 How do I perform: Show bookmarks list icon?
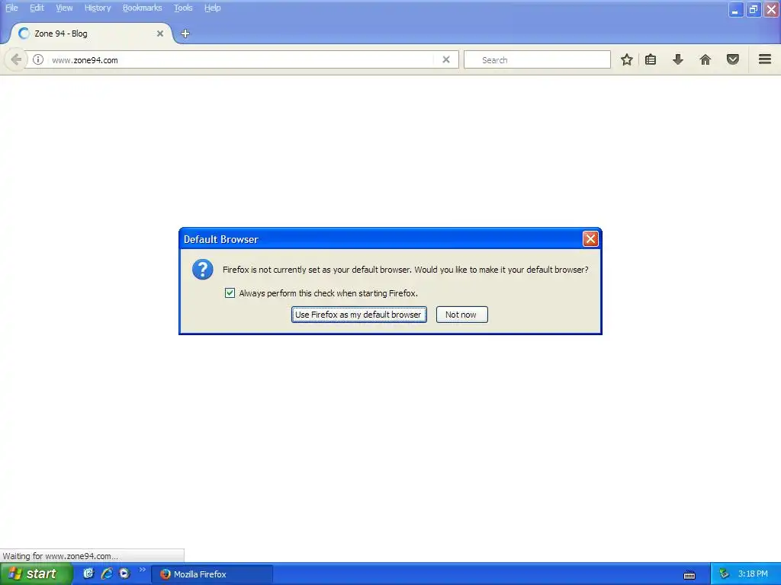point(651,59)
